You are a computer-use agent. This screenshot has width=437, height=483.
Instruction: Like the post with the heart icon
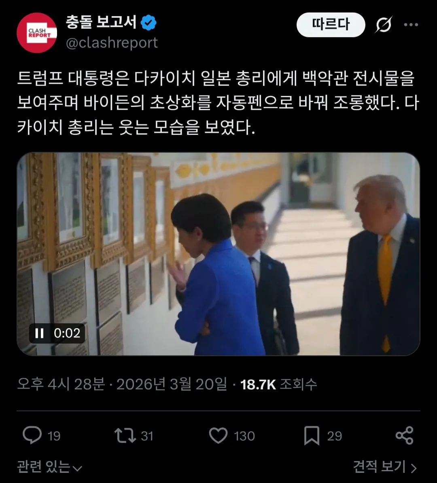point(218,436)
